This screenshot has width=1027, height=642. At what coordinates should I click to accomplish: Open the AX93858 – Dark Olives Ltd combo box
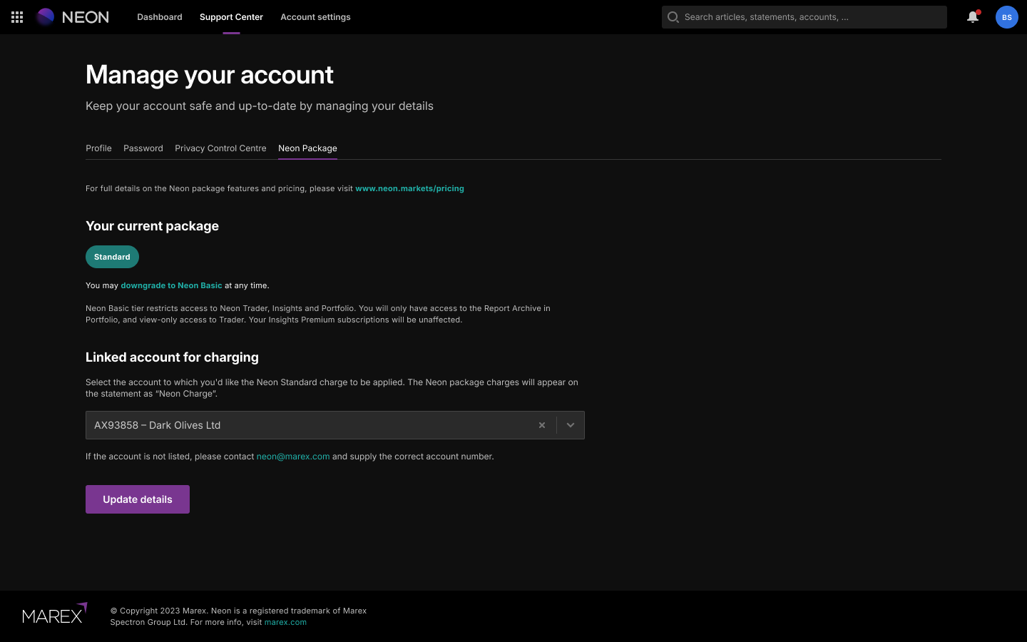[335, 425]
